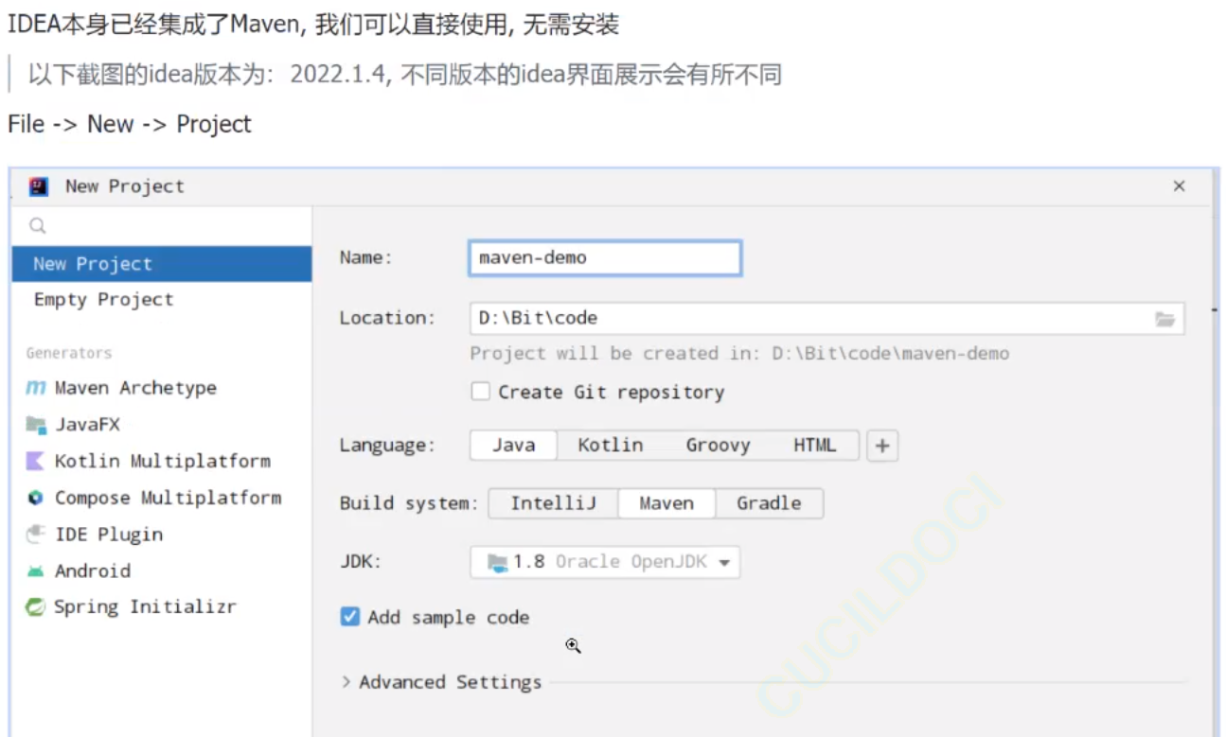Select HTML as language
The width and height of the screenshot is (1226, 737).
click(815, 445)
